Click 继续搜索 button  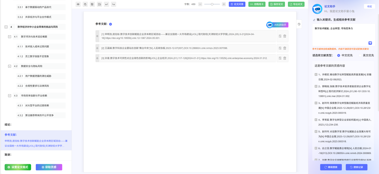[331, 167]
